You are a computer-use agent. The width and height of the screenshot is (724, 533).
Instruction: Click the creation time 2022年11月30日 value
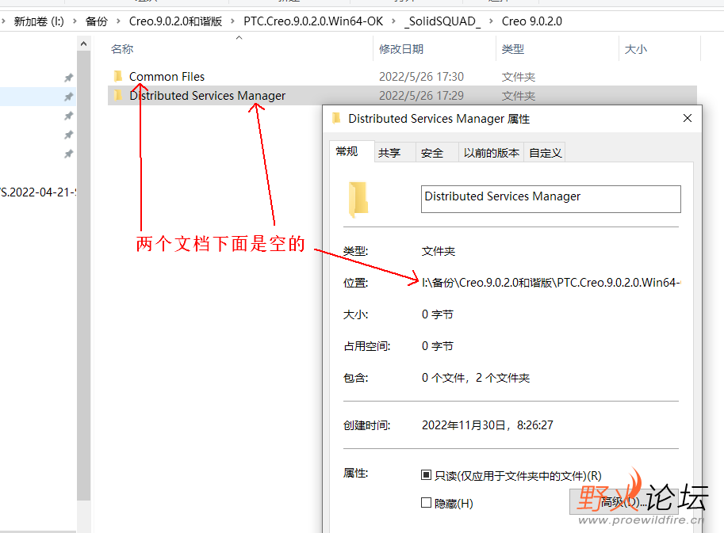487,425
